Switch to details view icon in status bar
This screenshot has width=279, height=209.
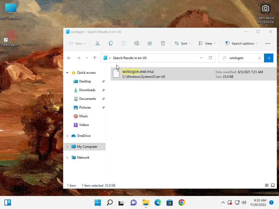point(266,185)
